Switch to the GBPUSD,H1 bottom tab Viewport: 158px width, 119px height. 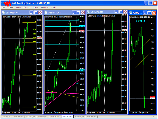point(43,116)
